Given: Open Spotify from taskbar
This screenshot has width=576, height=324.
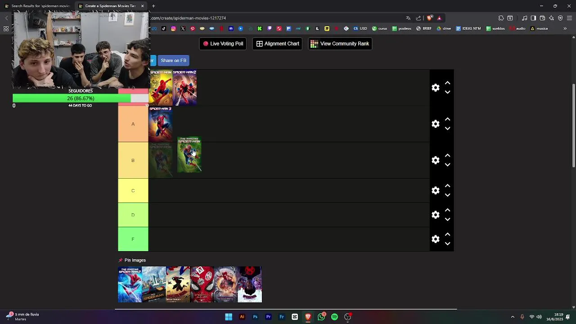Looking at the screenshot, I should coord(334,317).
